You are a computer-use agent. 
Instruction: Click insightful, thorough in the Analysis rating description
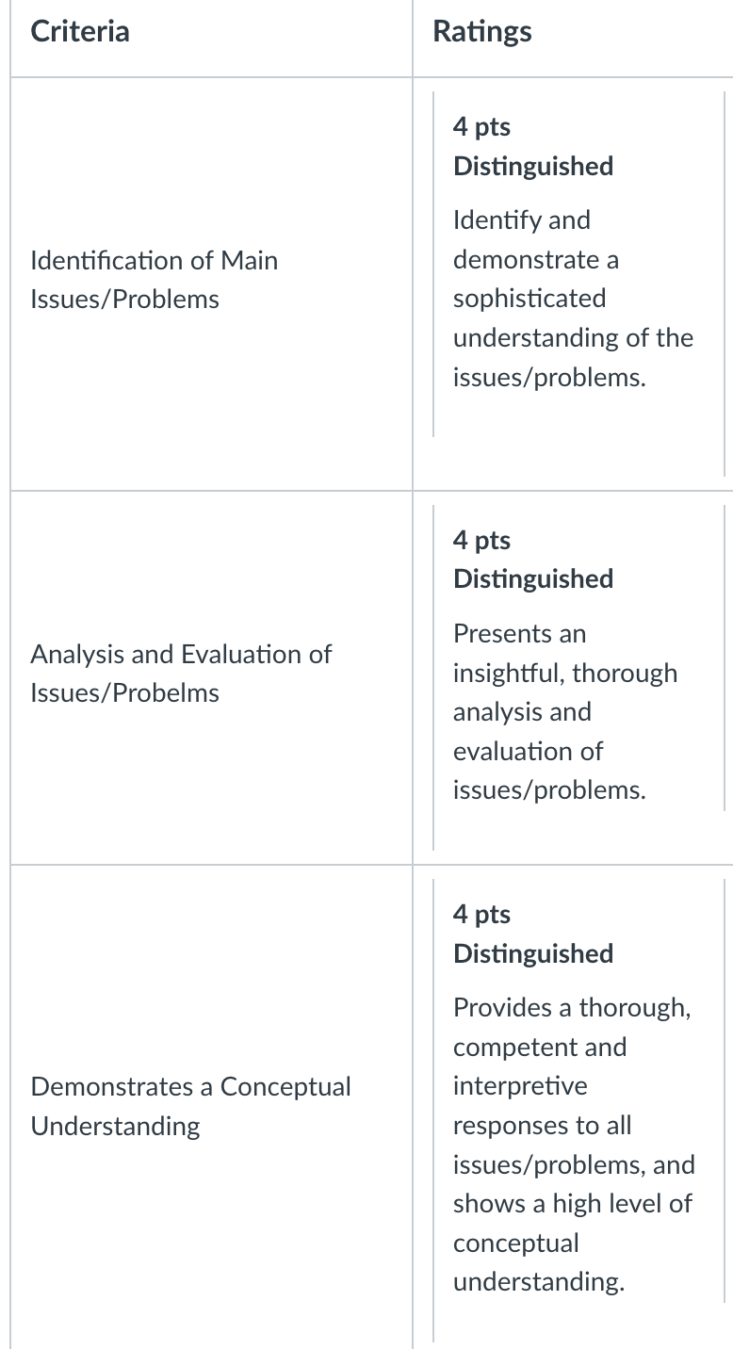565,673
